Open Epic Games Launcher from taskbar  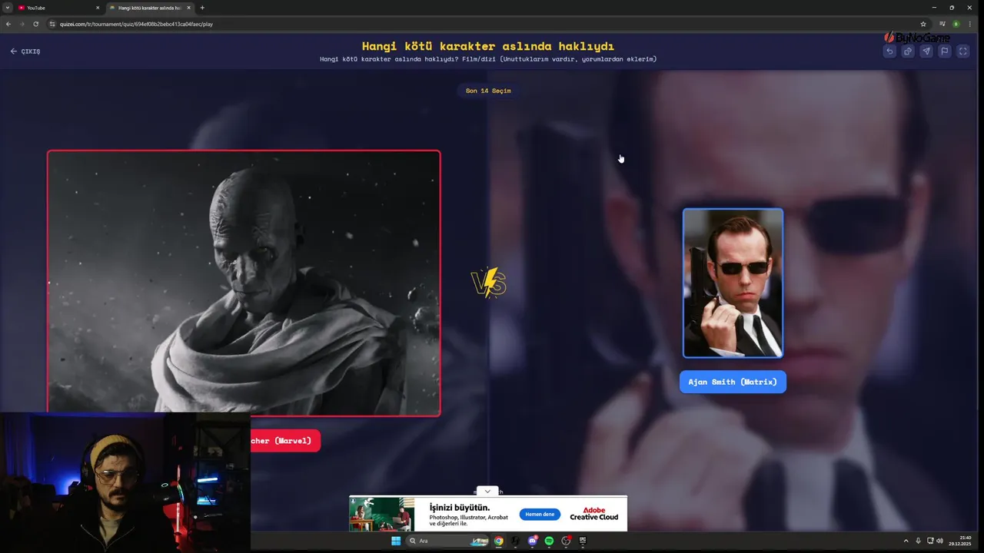(583, 541)
